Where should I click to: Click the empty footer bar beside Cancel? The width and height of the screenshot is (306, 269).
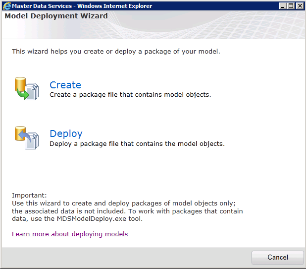tap(124, 258)
